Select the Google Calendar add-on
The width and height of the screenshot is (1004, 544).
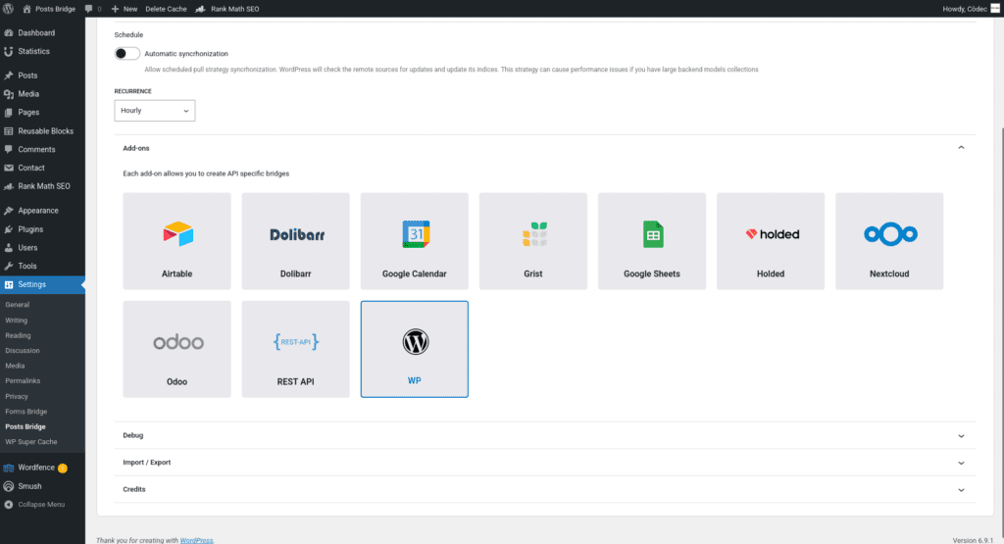click(415, 241)
